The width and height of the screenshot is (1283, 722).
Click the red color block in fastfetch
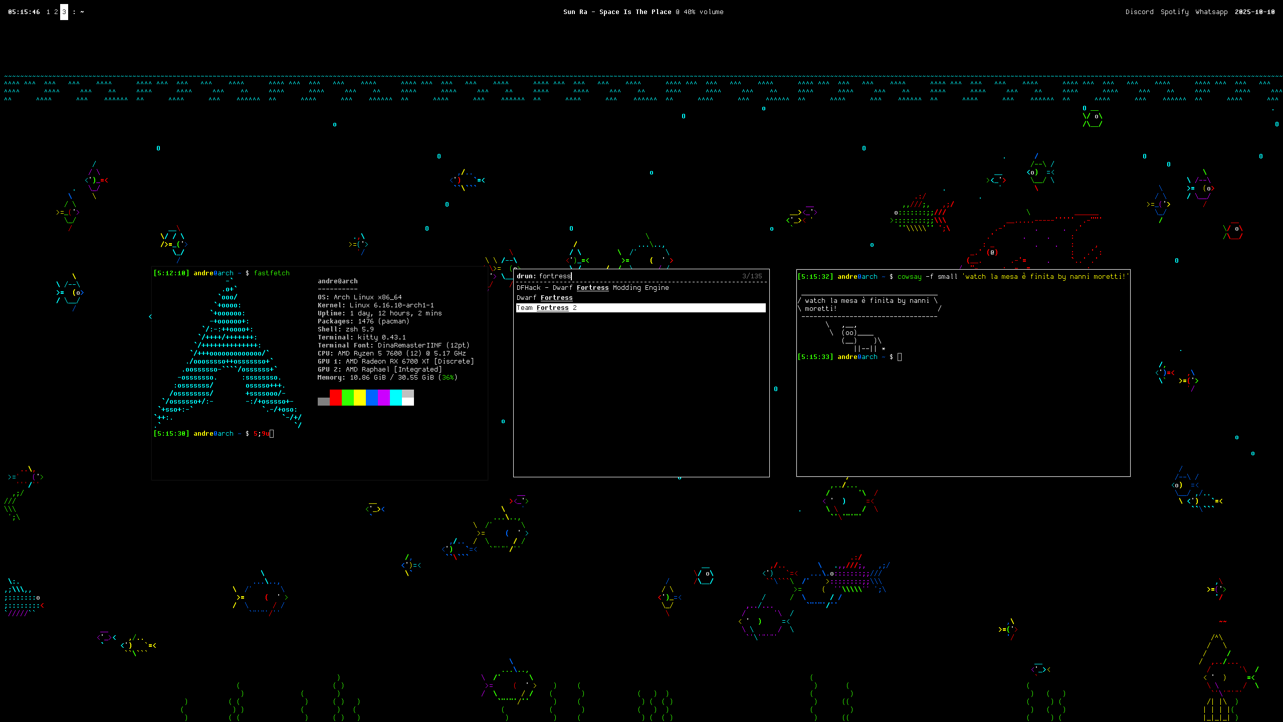(x=336, y=398)
